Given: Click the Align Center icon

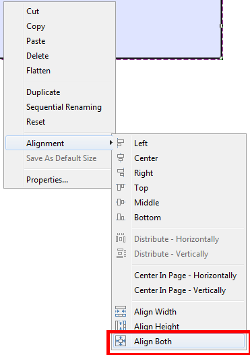Looking at the screenshot, I should coord(121,158).
